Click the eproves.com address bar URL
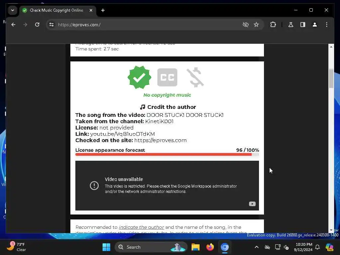Viewport: 340px width, 255px height. (x=79, y=25)
